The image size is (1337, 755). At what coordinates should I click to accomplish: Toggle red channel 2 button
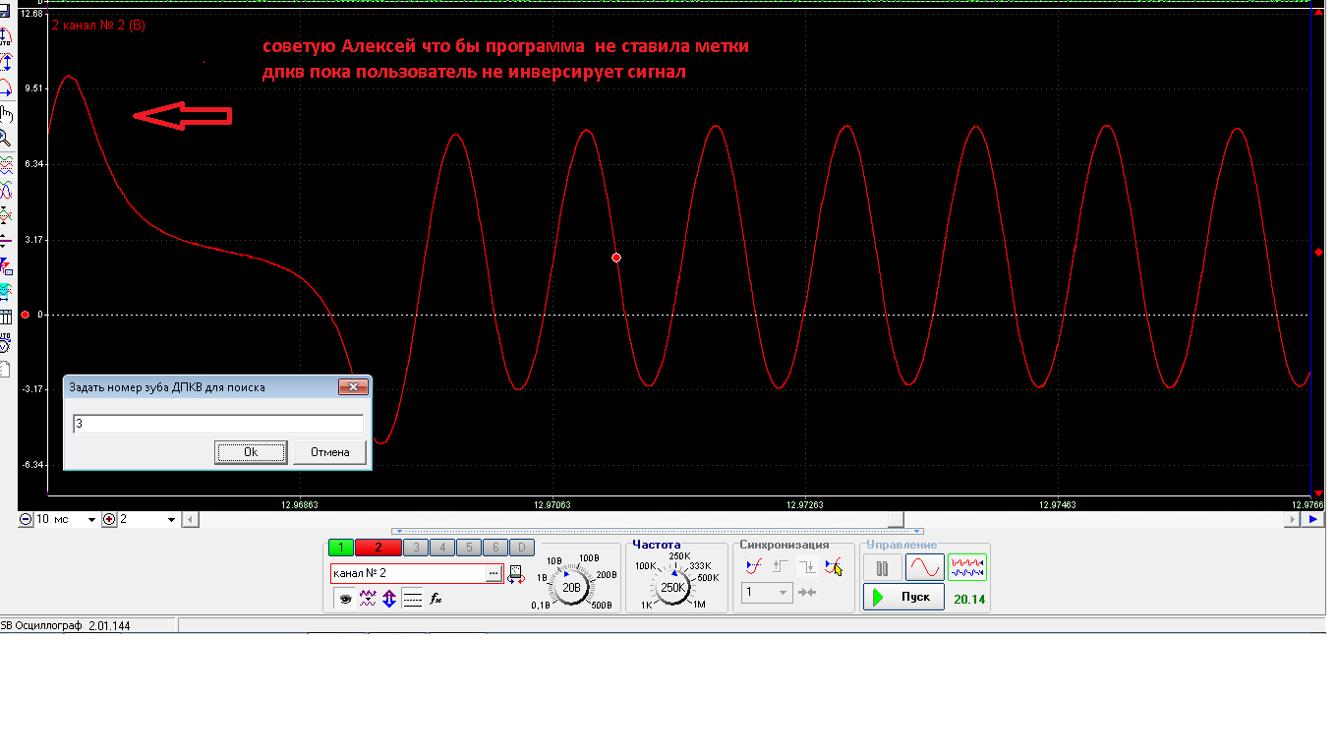[378, 548]
